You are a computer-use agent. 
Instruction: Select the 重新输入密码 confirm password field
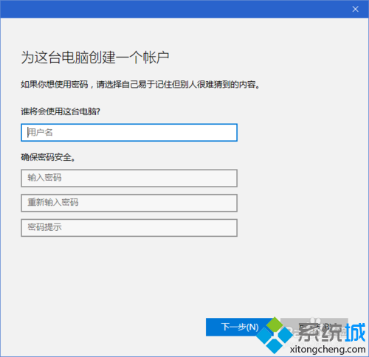click(129, 203)
